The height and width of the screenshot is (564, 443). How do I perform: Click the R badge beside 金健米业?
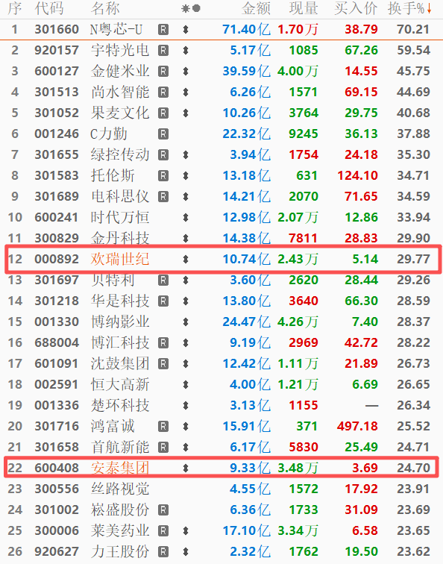(x=163, y=71)
